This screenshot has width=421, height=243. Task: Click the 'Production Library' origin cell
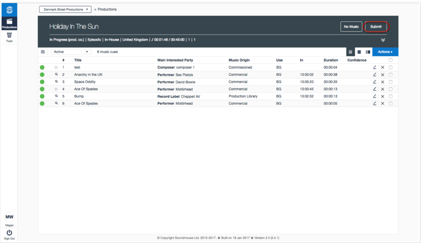243,96
